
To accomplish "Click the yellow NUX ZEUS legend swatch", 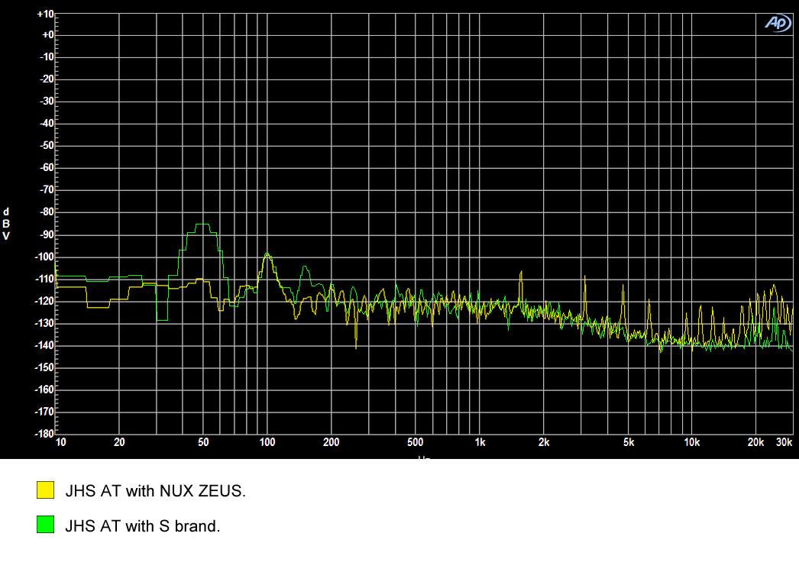I will pos(46,490).
